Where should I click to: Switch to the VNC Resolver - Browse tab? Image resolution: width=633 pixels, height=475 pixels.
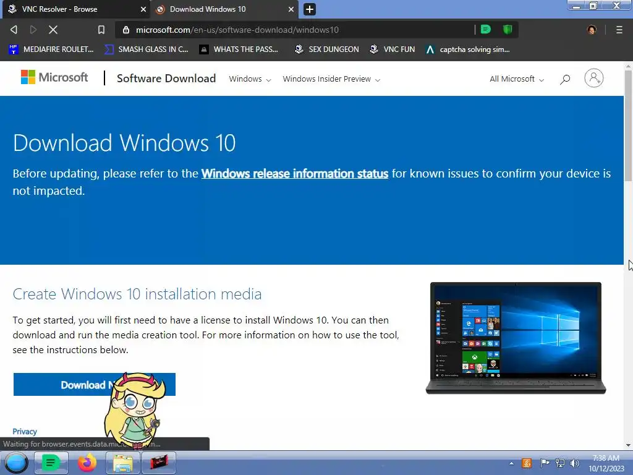[x=76, y=9]
